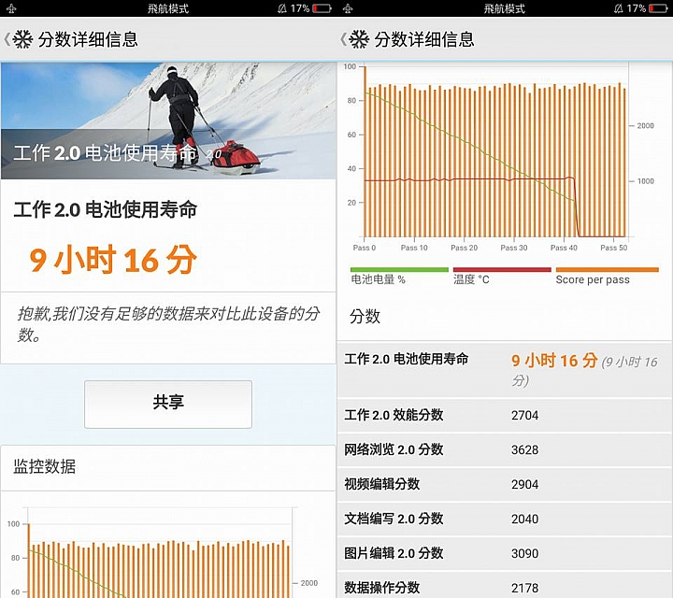673x598 pixels.
Task: Tap the snowflake app logo in left header
Action: [22, 39]
